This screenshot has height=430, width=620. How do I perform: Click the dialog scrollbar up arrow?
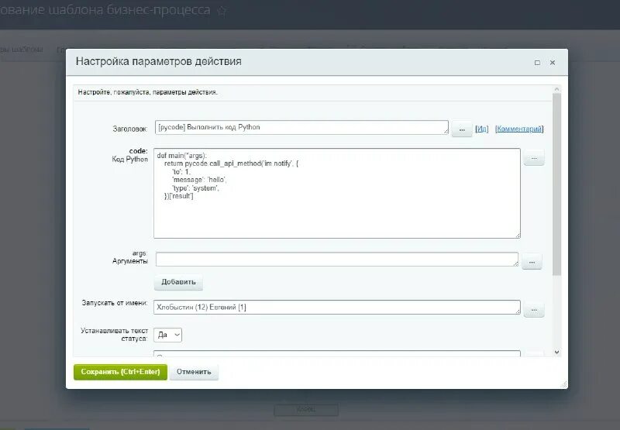click(x=556, y=89)
